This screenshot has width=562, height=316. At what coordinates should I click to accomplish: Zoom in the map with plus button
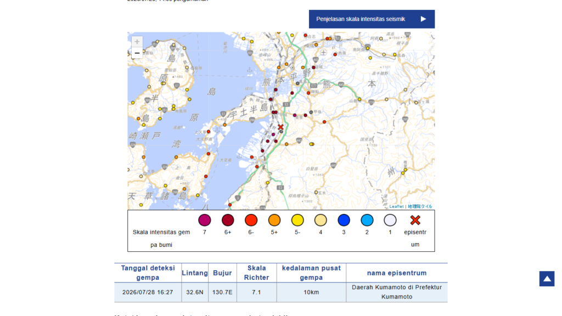pyautogui.click(x=137, y=42)
